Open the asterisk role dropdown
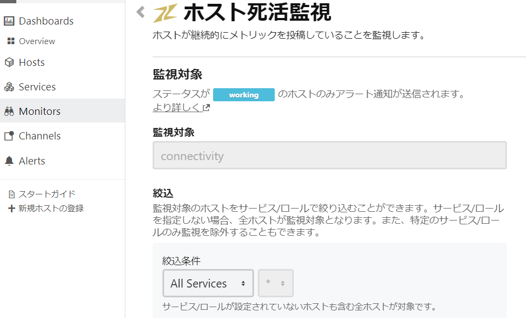This screenshot has width=526, height=318. (275, 283)
